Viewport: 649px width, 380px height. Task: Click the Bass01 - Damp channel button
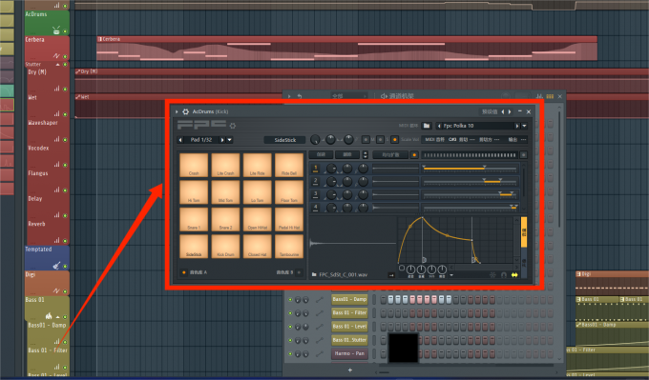349,299
